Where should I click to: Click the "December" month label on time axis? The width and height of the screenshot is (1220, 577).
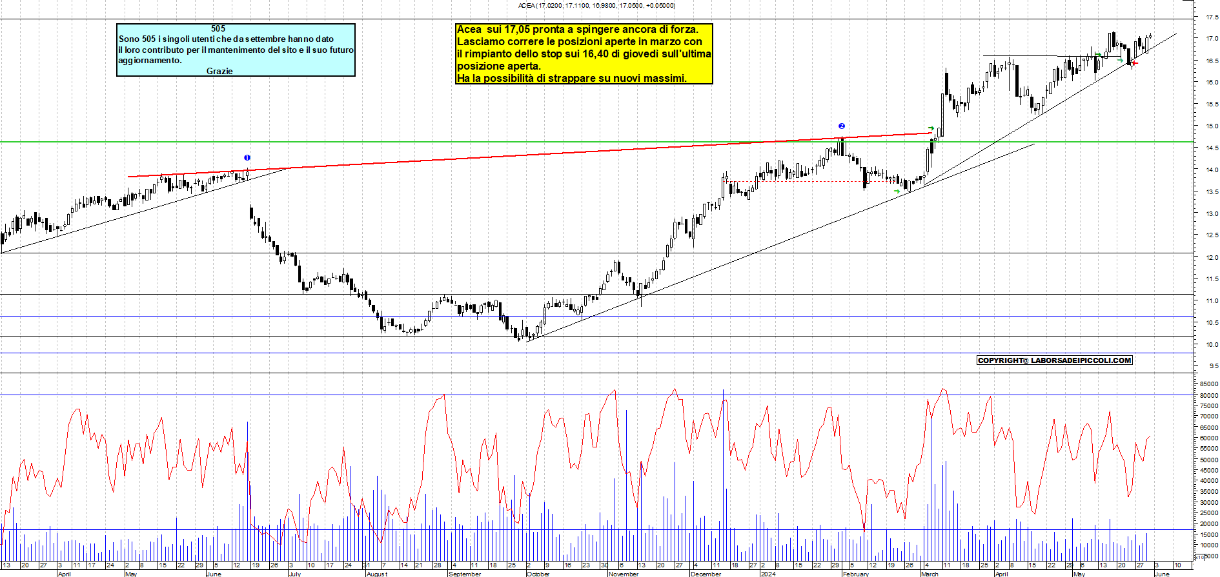tap(706, 574)
